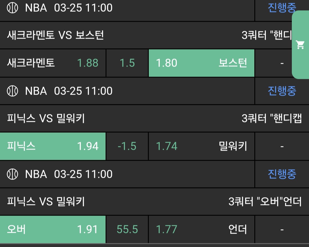Tap basketball icon of Phoenix–Milwaukee over/under match

(13, 174)
